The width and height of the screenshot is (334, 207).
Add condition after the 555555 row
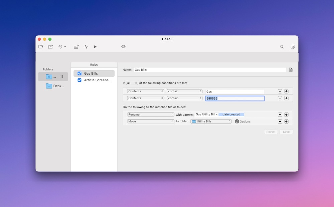click(286, 98)
